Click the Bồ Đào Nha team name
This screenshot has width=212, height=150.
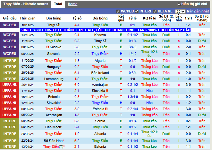[x=54, y=141]
